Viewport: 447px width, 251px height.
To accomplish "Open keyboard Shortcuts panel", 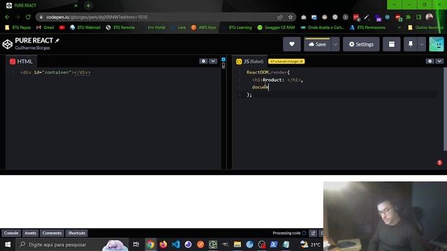I will pyautogui.click(x=77, y=233).
